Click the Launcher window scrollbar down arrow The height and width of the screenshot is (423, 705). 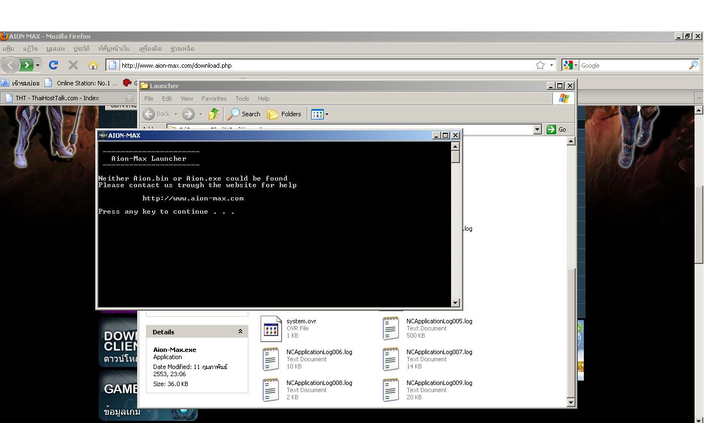[571, 403]
